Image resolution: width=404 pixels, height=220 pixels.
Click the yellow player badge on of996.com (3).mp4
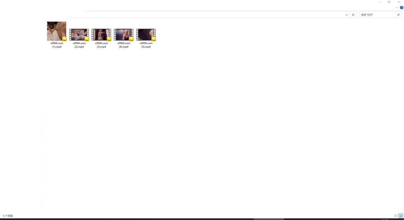(109, 39)
